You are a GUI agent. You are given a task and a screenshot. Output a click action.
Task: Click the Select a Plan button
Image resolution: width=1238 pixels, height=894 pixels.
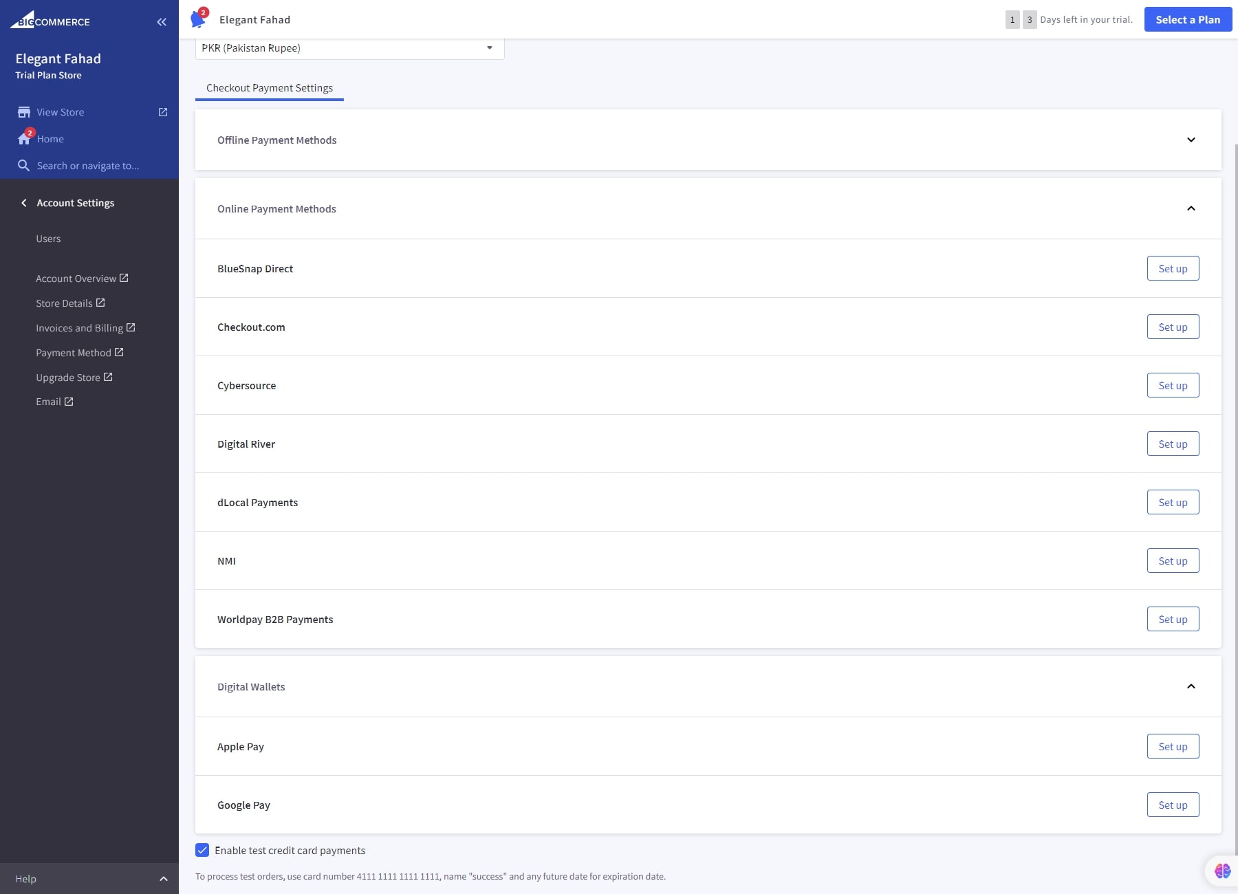(1188, 19)
